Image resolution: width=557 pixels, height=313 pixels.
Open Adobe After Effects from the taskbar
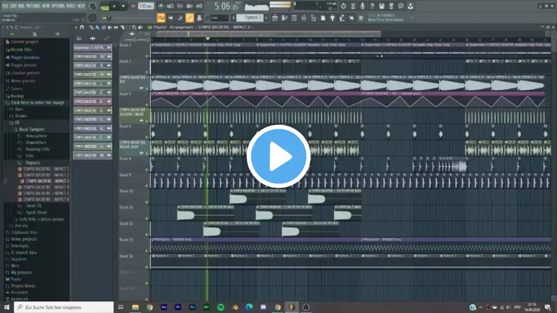(x=164, y=307)
